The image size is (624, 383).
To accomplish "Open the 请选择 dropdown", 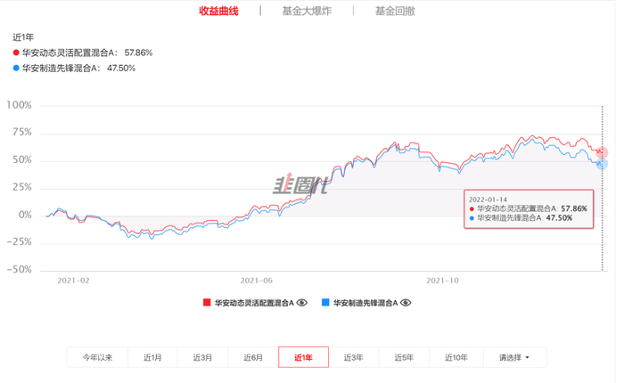I will (x=514, y=357).
